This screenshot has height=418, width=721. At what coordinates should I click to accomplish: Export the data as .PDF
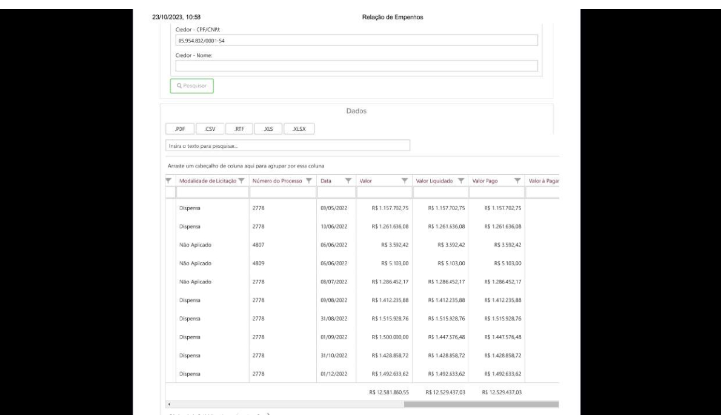(x=179, y=128)
